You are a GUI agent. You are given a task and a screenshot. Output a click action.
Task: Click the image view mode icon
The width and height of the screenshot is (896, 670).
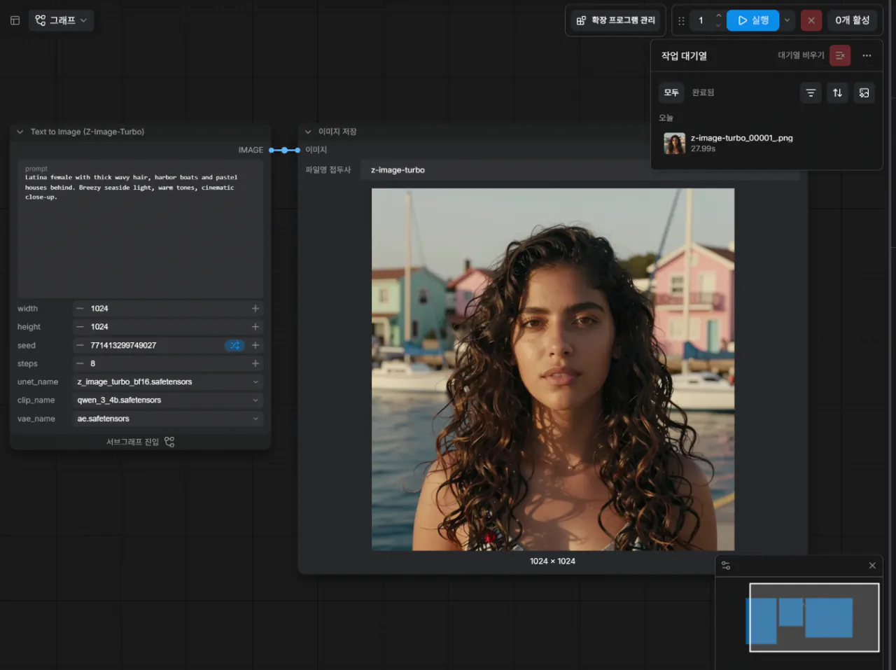864,92
